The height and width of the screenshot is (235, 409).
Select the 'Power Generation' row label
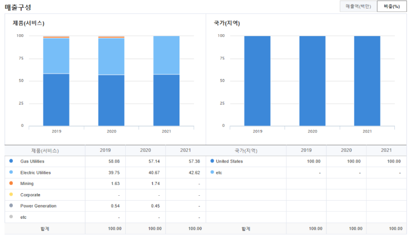tap(38, 206)
